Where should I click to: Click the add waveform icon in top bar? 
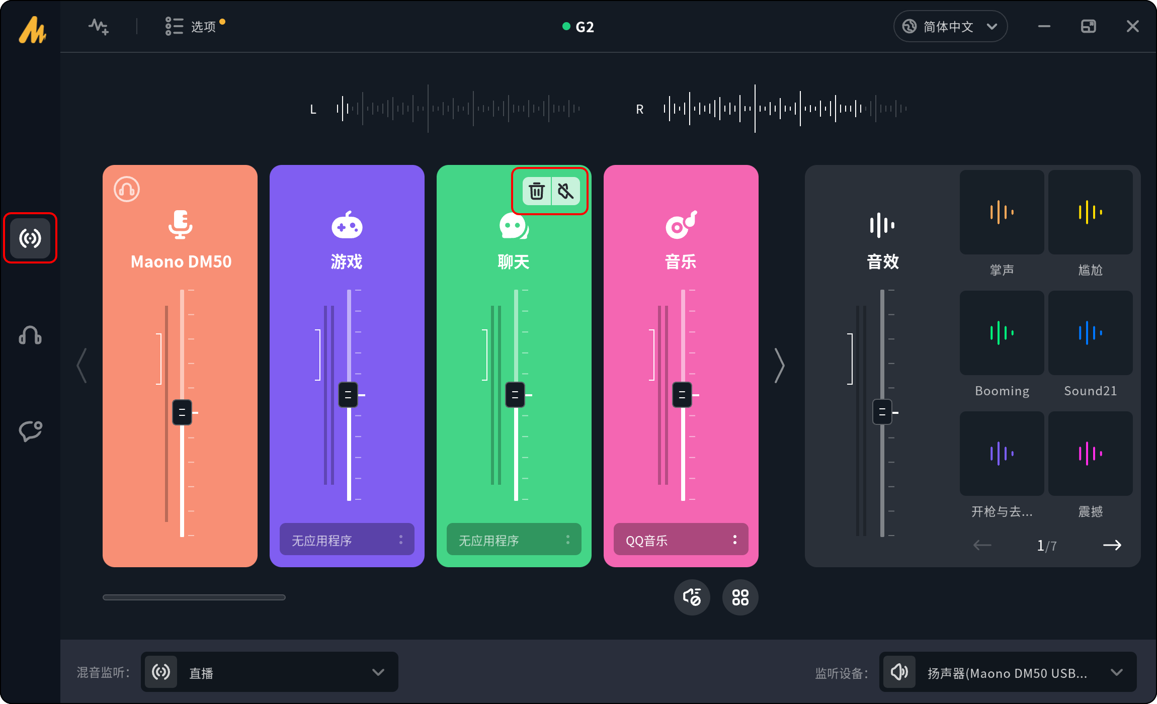(x=99, y=27)
